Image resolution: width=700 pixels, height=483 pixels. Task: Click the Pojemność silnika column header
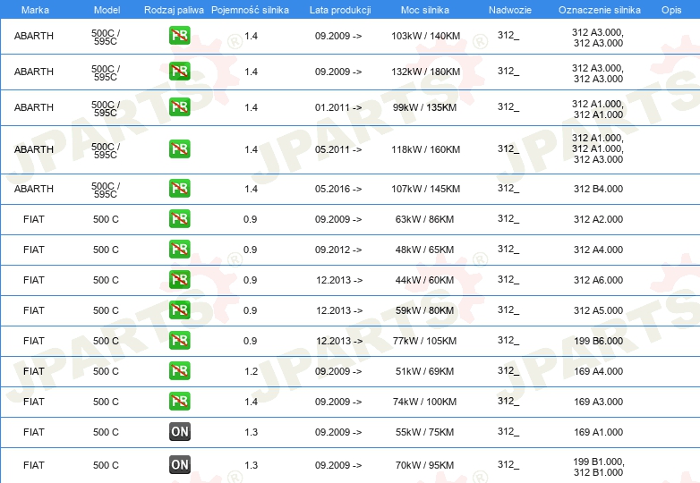(250, 10)
